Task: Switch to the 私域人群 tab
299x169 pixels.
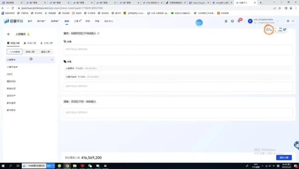Action: tap(31, 43)
